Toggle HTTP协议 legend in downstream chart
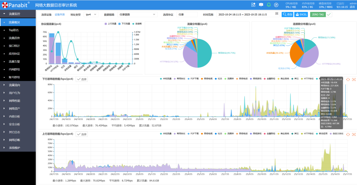The height and width of the screenshot is (185, 357). [307, 79]
